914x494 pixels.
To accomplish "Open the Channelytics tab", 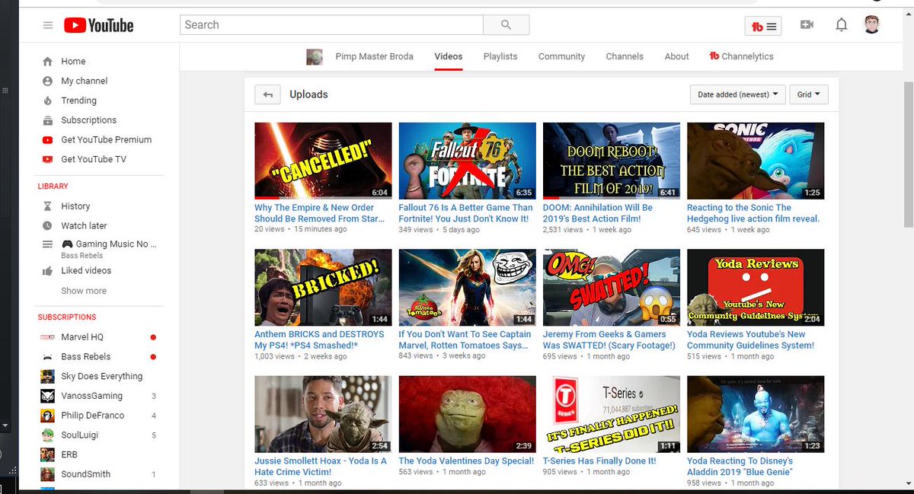I will (741, 56).
